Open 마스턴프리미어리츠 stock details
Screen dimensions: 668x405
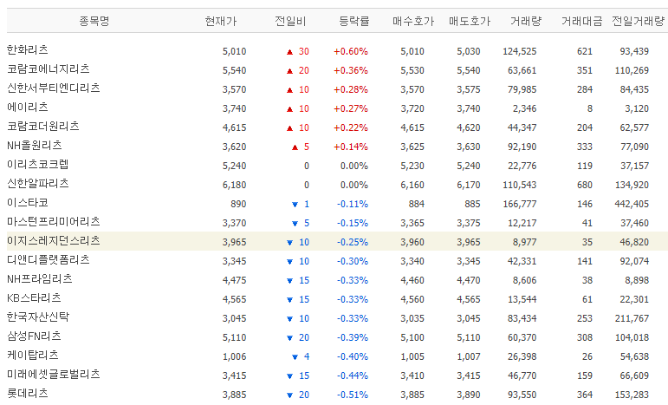tap(53, 222)
